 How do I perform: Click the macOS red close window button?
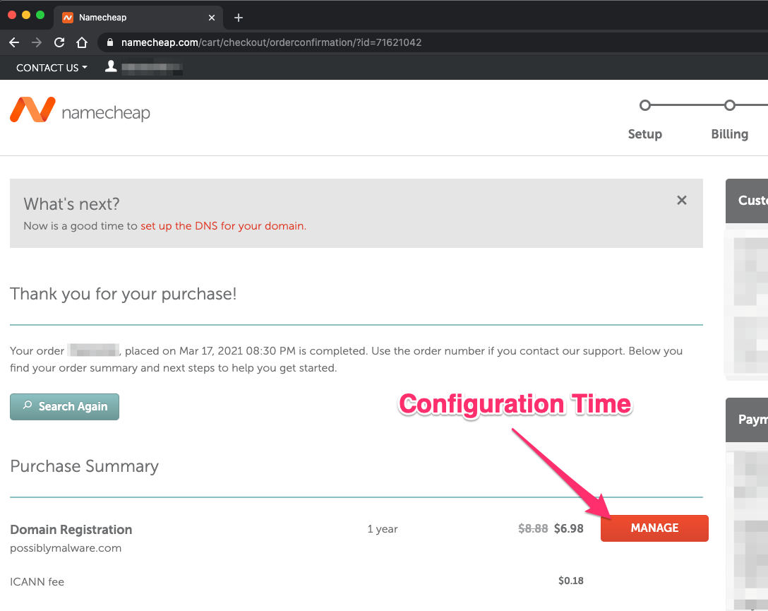[12, 16]
